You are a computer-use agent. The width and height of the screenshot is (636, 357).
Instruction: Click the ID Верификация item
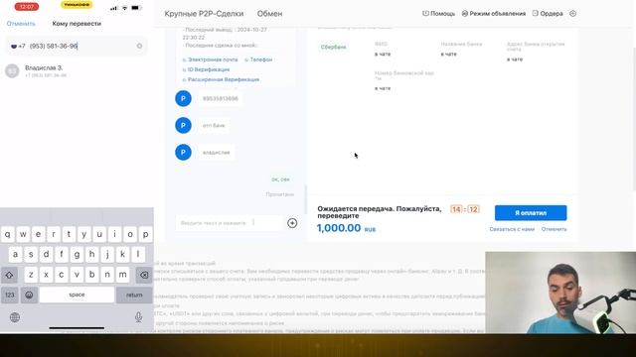[x=206, y=69]
